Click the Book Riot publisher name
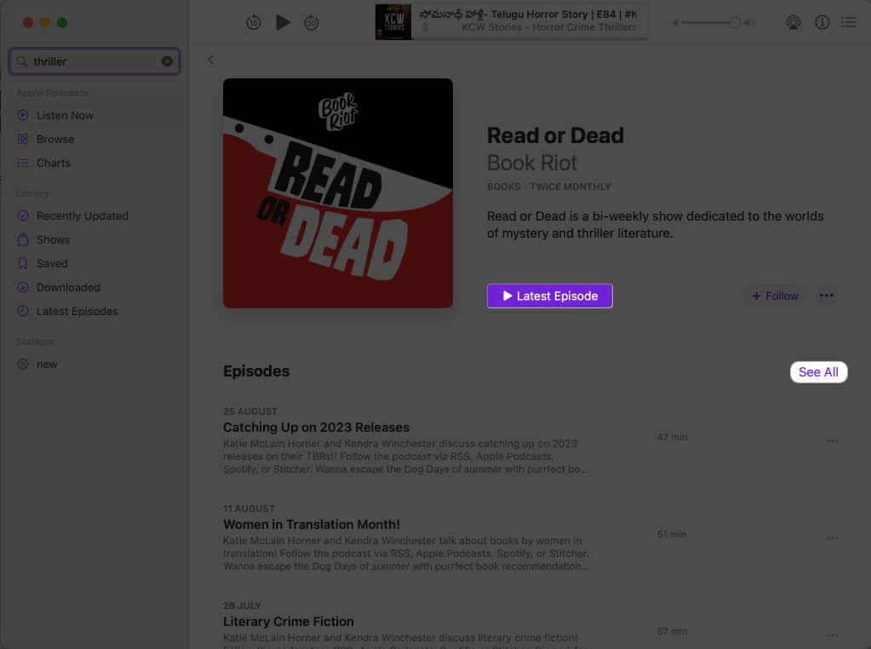This screenshot has width=871, height=649. pyautogui.click(x=531, y=163)
